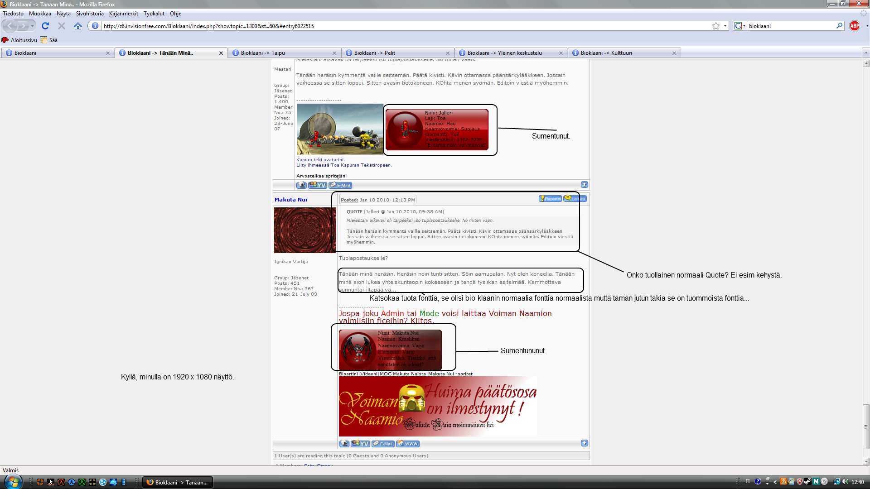870x489 pixels.
Task: Reload the current page
Action: tap(45, 26)
